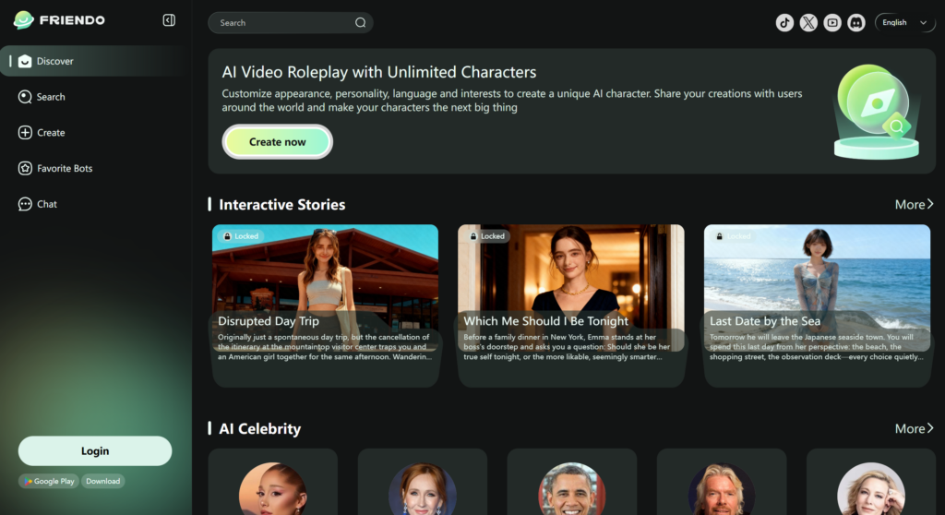Click the Login button
945x515 pixels.
tap(95, 451)
